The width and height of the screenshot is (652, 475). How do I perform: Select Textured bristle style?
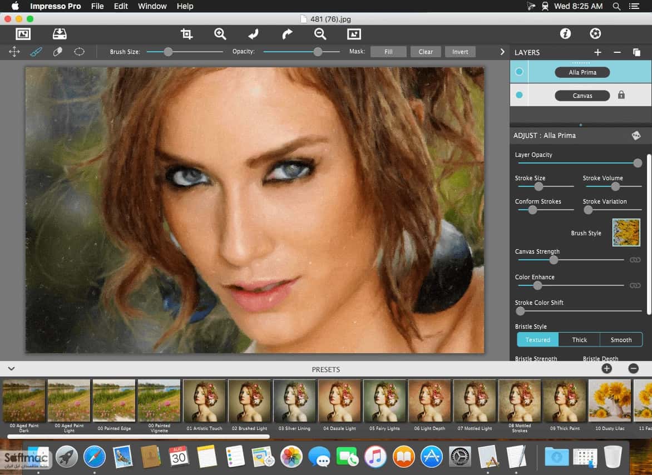pos(537,340)
